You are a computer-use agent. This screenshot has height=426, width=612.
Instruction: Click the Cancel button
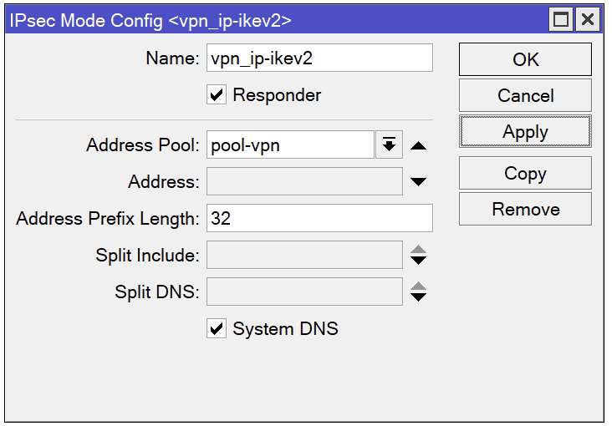pyautogui.click(x=525, y=95)
